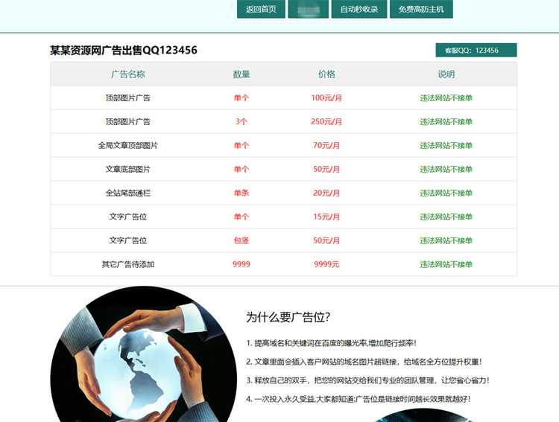Click the blurred navigation button beside 返回首页
Viewport: 559px width, 422px height.
pyautogui.click(x=309, y=9)
